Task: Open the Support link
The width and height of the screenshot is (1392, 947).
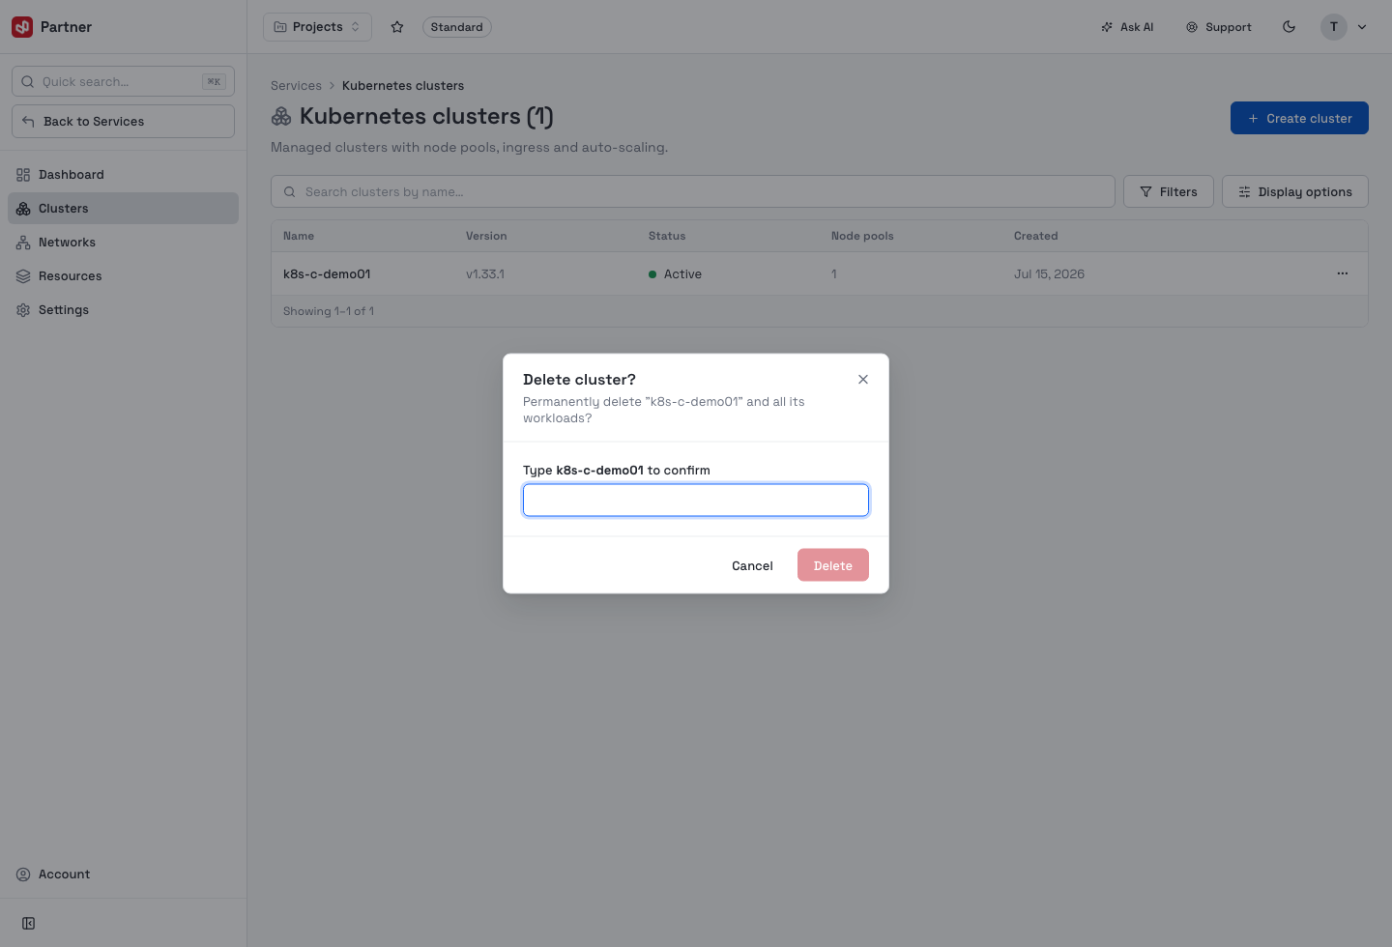Action: [1219, 27]
